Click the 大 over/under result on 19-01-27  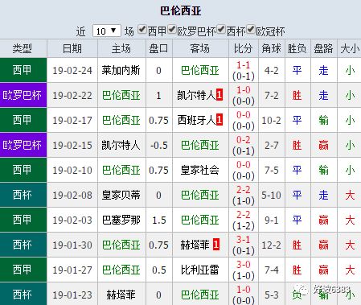tap(350, 270)
